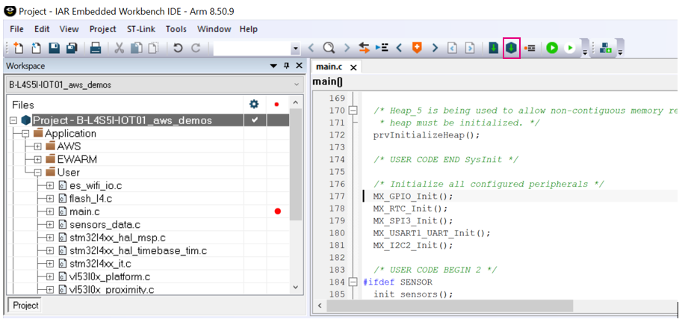Collapse the User folder
Screen dimensions: 691x328
[37, 173]
